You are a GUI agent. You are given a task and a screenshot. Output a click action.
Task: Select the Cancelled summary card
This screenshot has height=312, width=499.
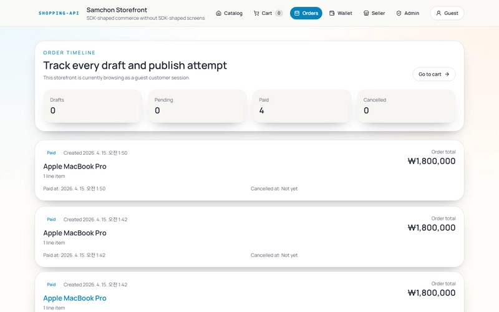pos(406,106)
